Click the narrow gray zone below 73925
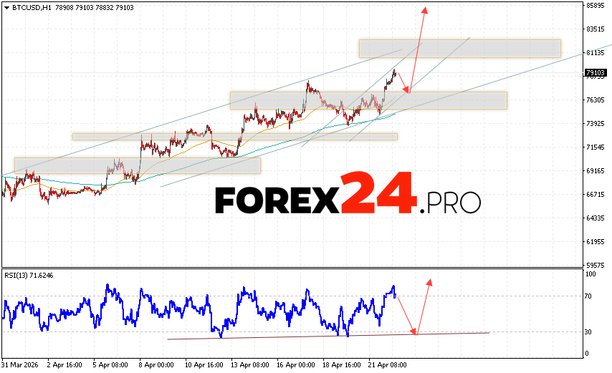 click(234, 136)
